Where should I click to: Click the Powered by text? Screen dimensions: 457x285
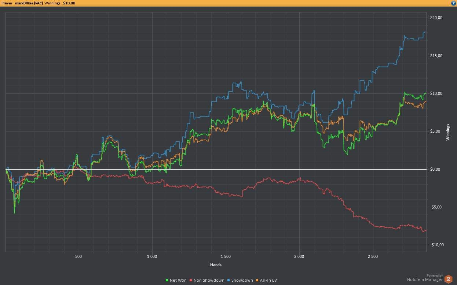pos(435,275)
